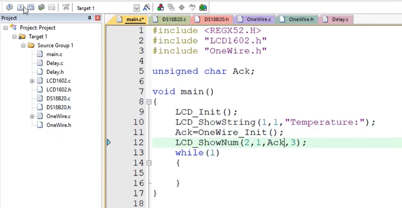Viewport: 402px width, 208px height.
Task: Click the blue arrow marker at line 12
Action: pos(109,142)
